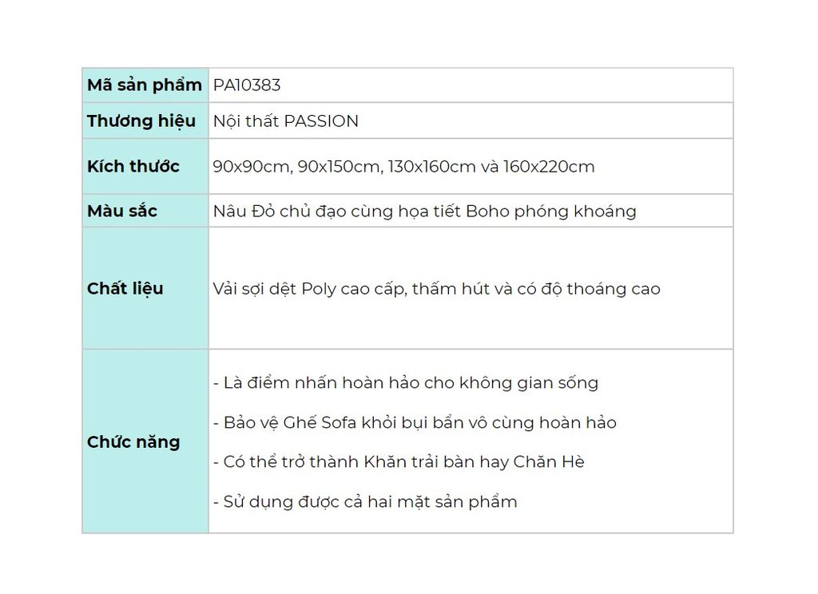The width and height of the screenshot is (818, 594).
Task: Click the 'Kích thước' label cell
Action: (145, 166)
